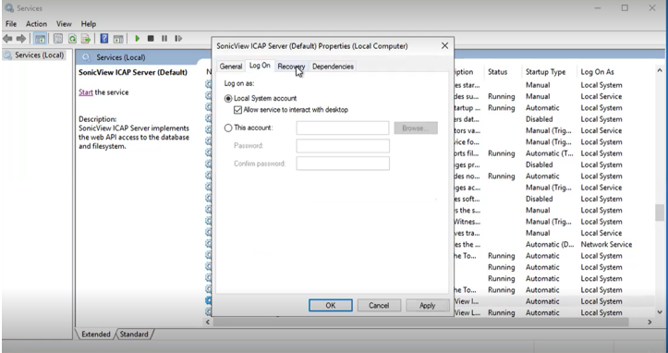Open the View menu
The image size is (668, 353).
(64, 24)
